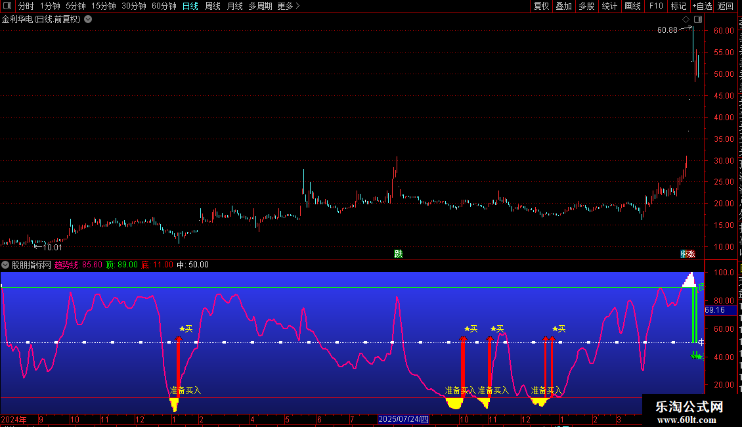Select the 5分钟 period

(x=76, y=6)
